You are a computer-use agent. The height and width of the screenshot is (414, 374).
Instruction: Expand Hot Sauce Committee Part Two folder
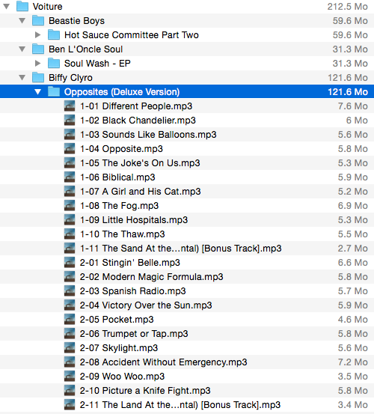(38, 35)
